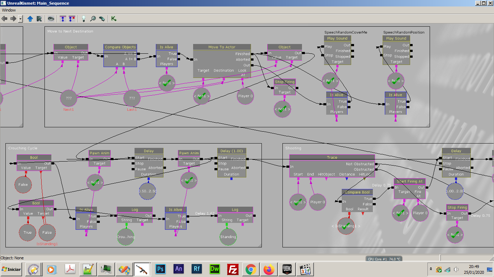Click the Iniciar start button
This screenshot has width=494, height=277.
[11, 269]
